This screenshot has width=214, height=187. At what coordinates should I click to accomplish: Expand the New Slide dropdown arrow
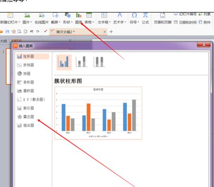19,22
